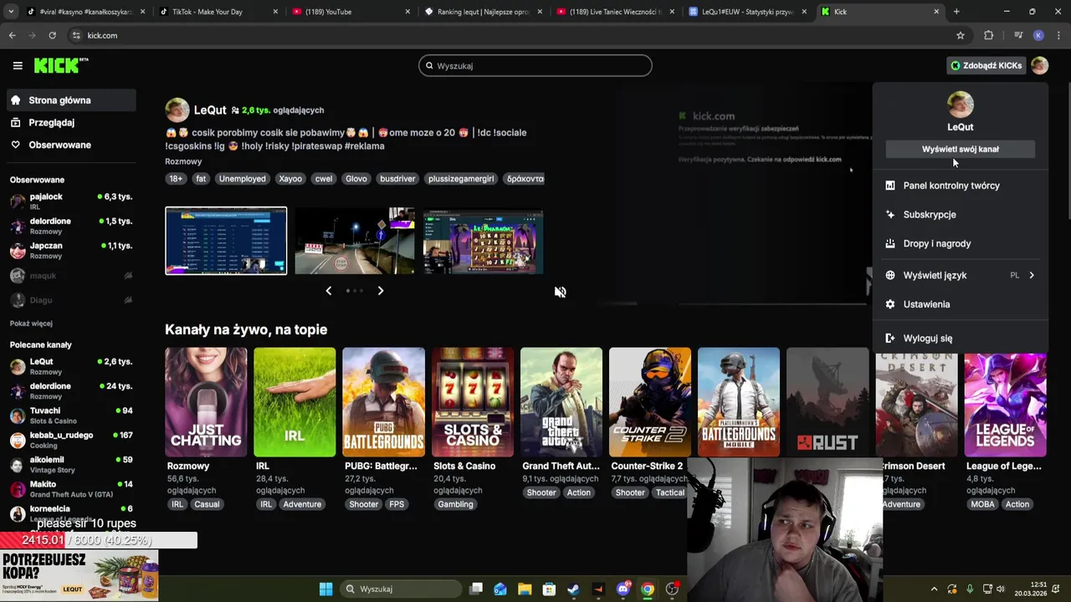Open the hamburger sidebar menu

18,65
